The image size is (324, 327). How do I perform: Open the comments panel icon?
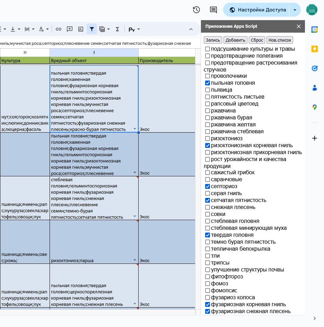point(213,10)
